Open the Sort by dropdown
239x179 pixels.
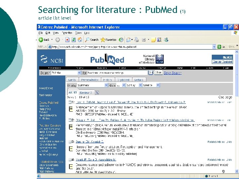(x=140, y=85)
